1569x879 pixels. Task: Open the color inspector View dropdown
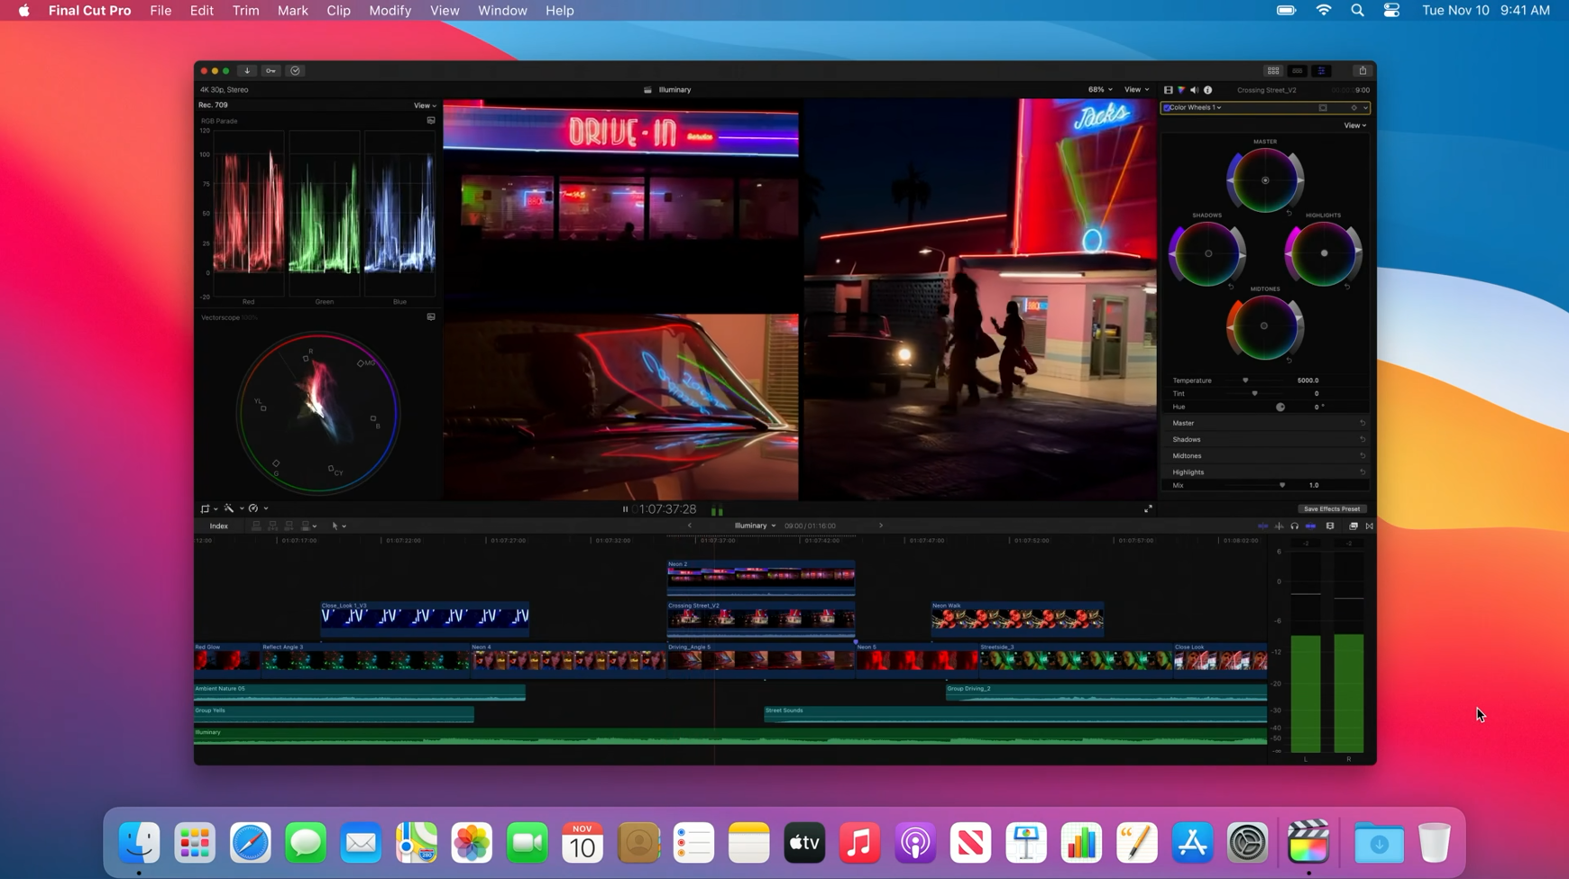[x=1355, y=125]
